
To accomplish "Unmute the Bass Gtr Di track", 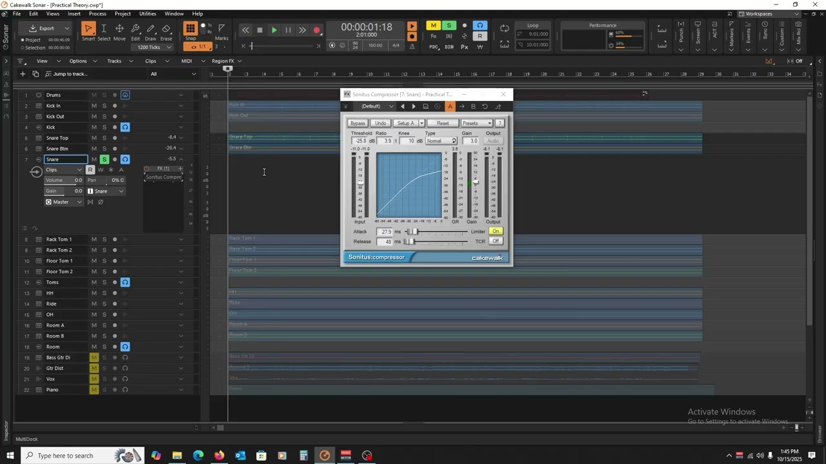I will (x=94, y=358).
